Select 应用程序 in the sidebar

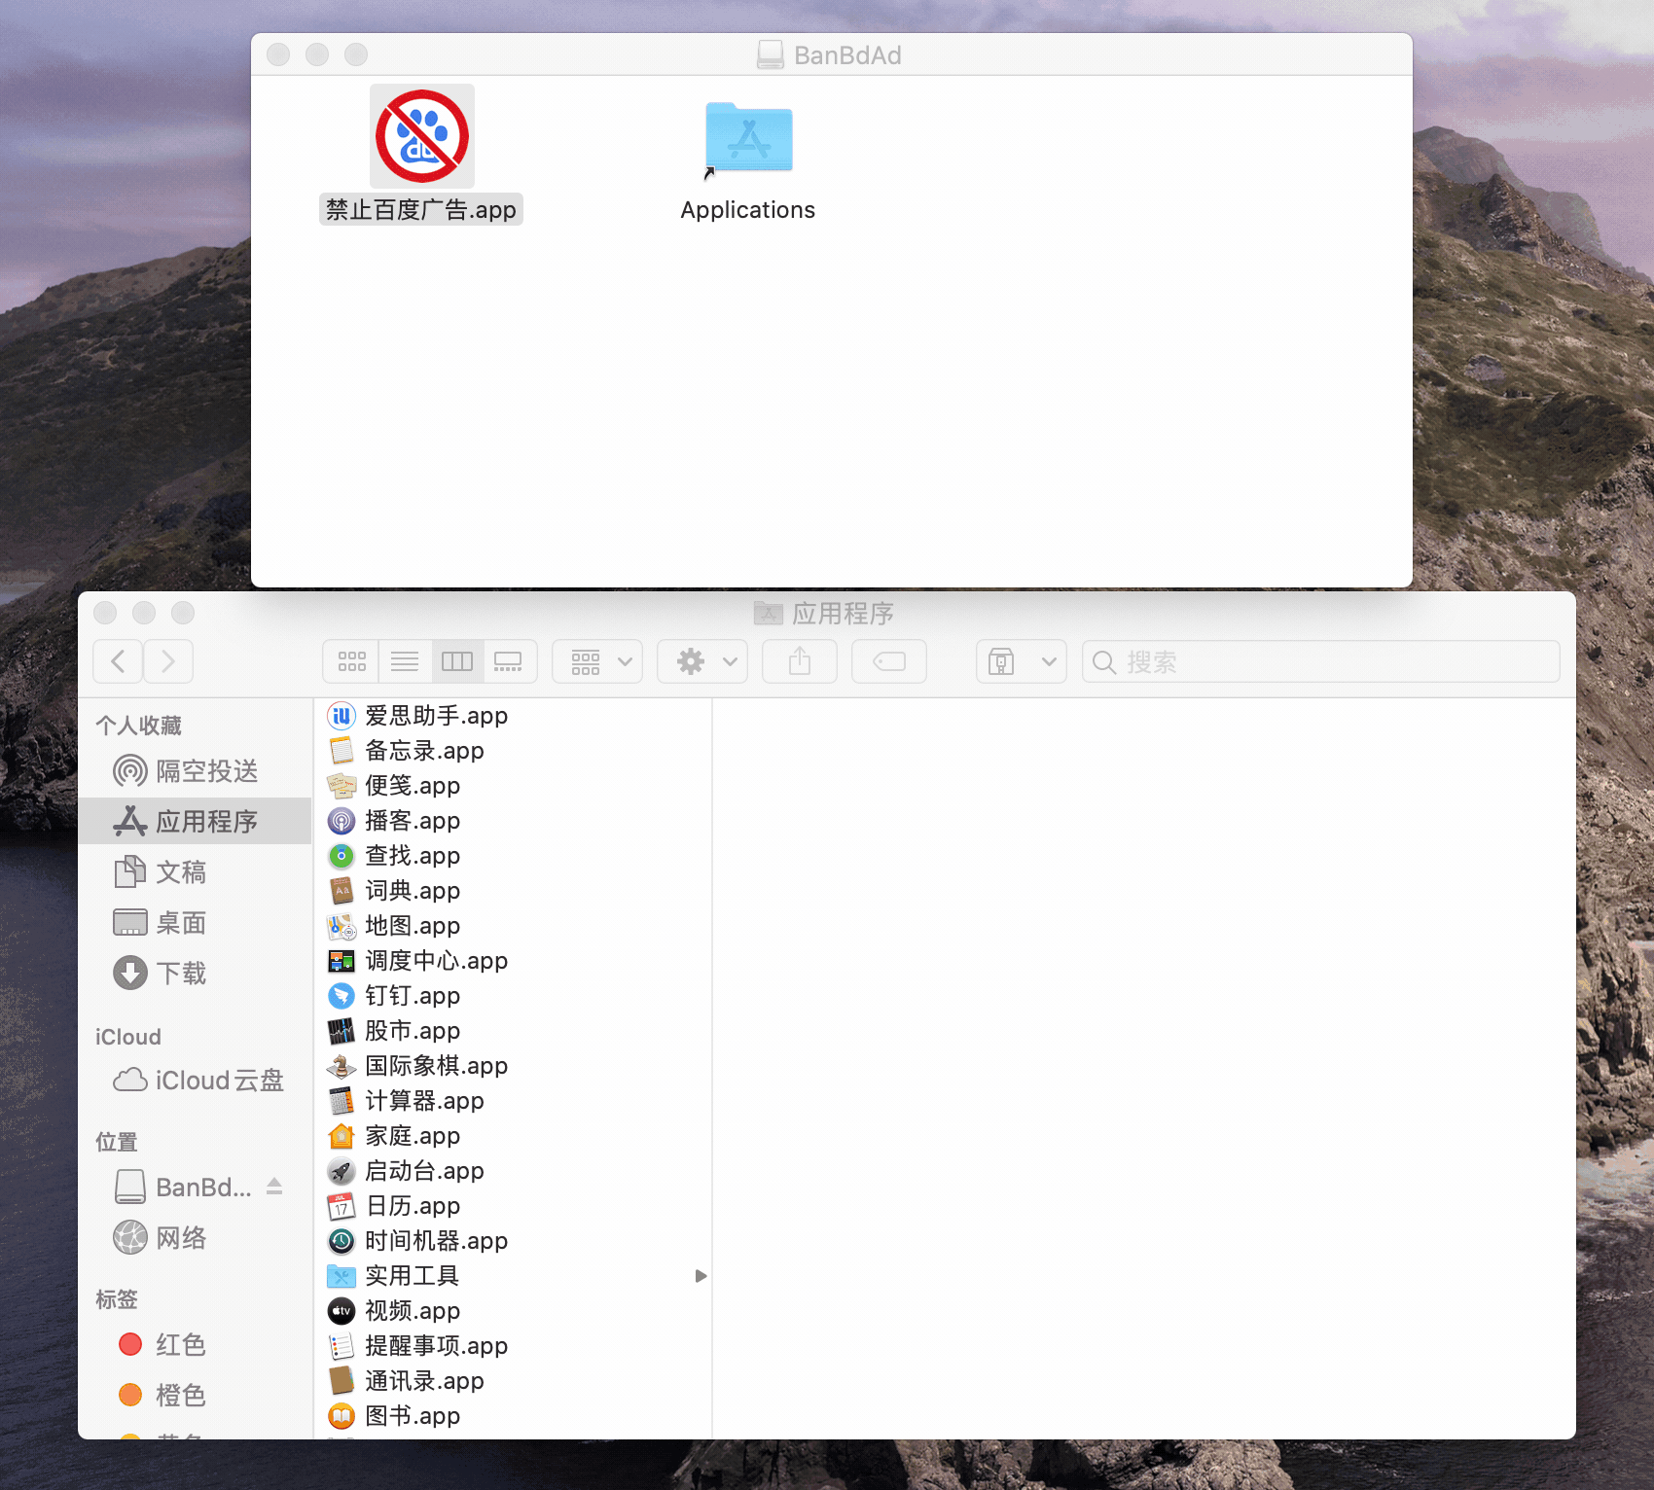click(195, 822)
